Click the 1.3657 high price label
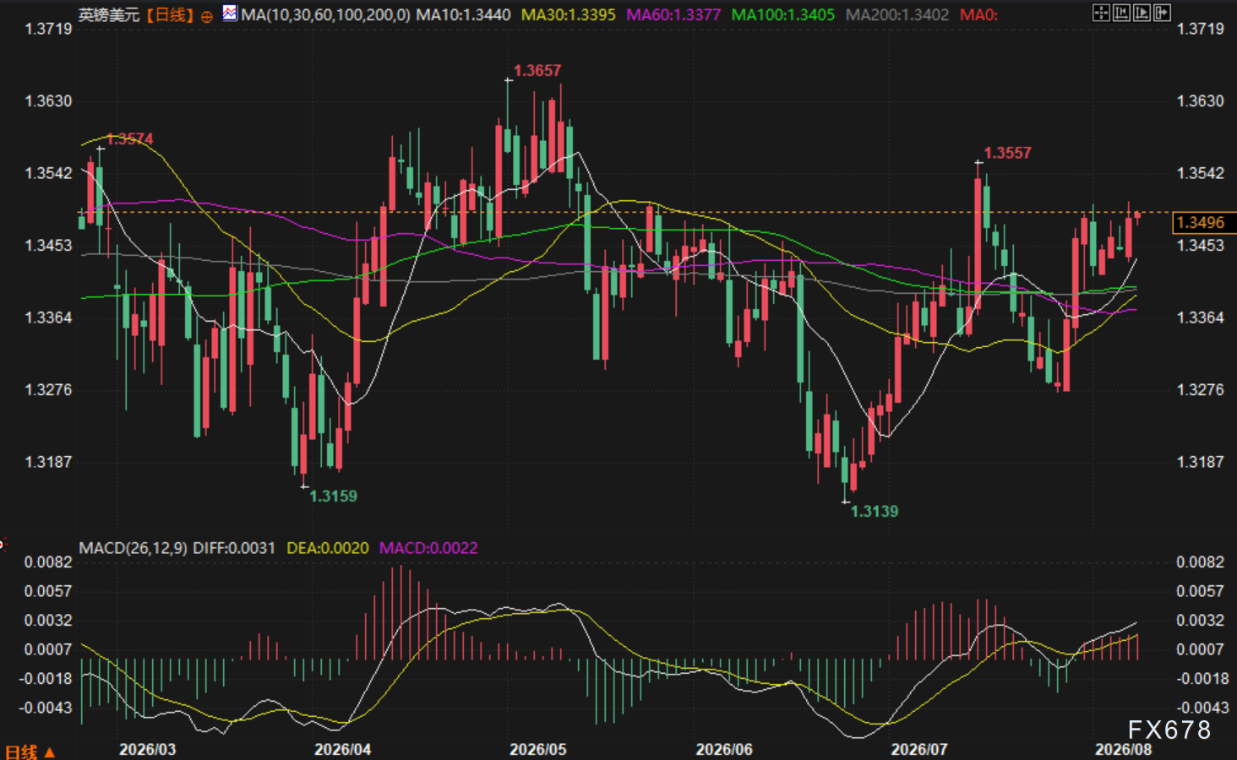 pos(537,71)
